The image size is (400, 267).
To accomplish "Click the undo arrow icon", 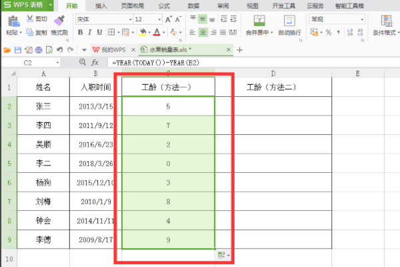I will tap(60, 50).
